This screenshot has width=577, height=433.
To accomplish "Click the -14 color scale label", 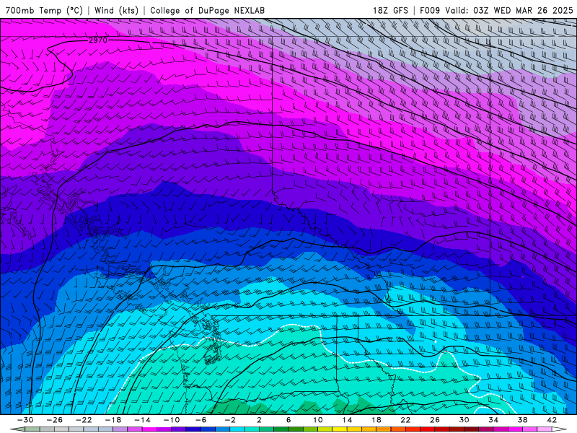I will coord(142,420).
